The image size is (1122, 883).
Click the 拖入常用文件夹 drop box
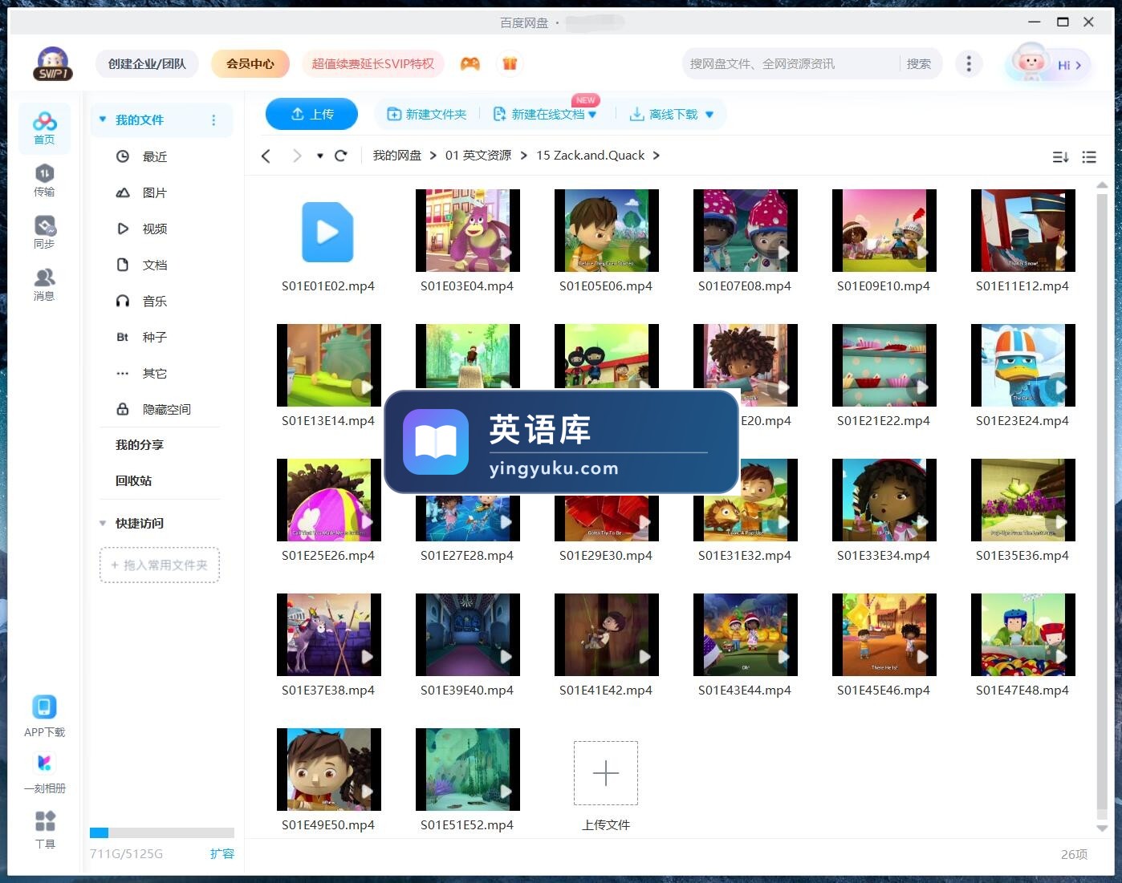coord(160,565)
